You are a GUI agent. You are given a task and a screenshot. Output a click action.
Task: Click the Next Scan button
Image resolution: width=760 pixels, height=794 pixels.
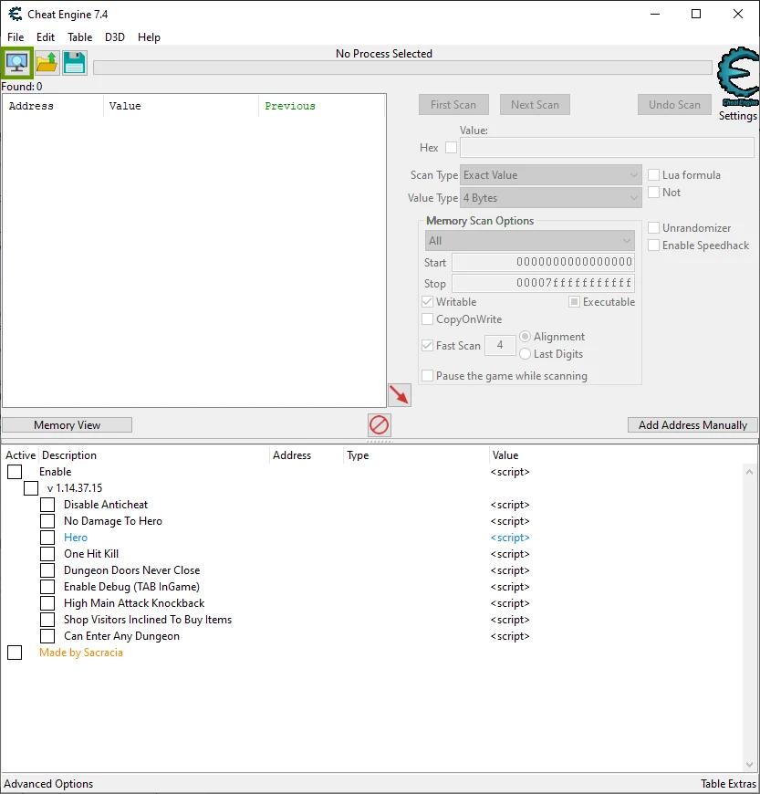(535, 105)
